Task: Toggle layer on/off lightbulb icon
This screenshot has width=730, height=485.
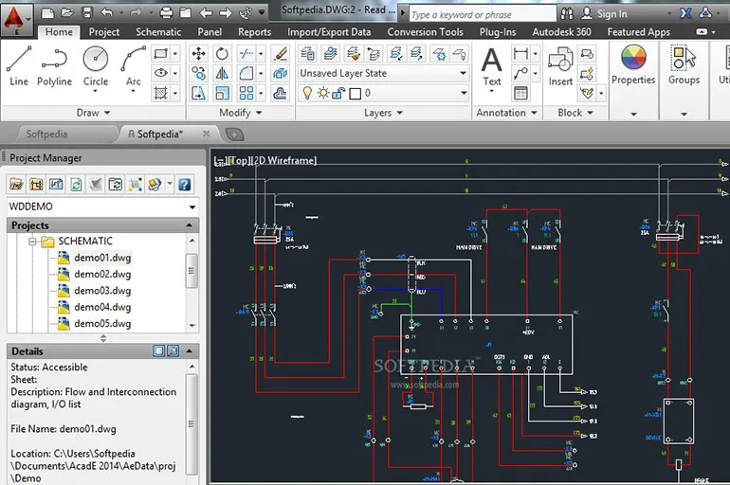Action: pos(307,93)
